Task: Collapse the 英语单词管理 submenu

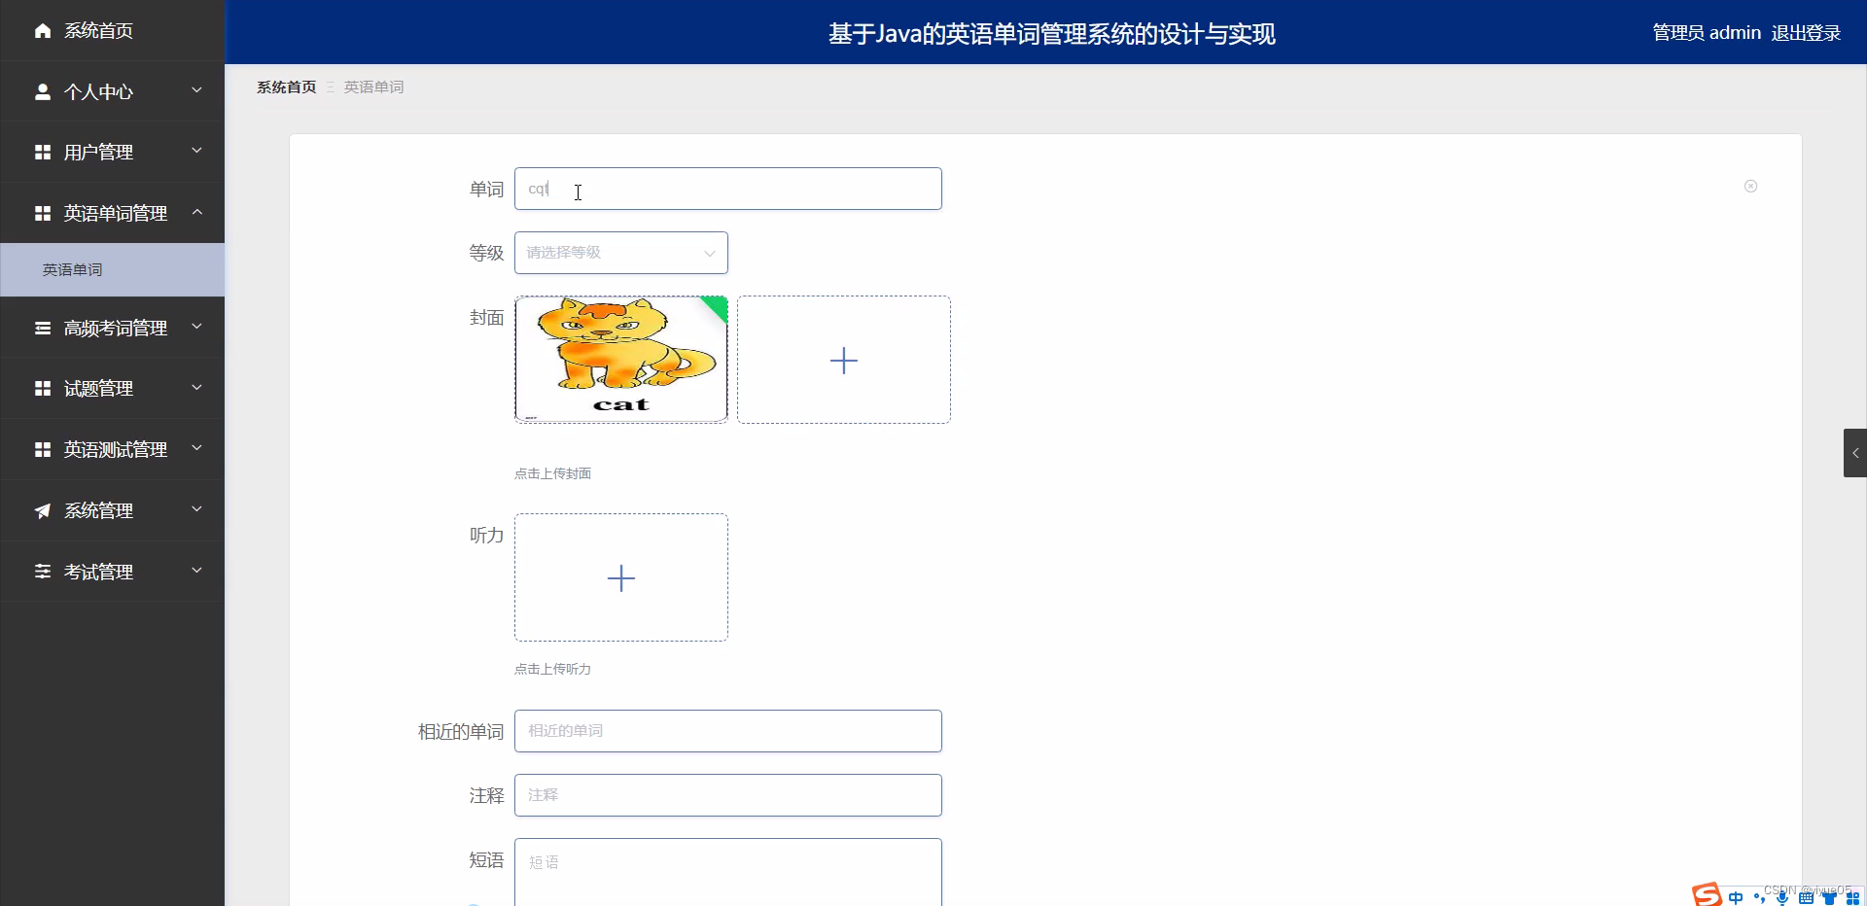Action: coord(196,213)
